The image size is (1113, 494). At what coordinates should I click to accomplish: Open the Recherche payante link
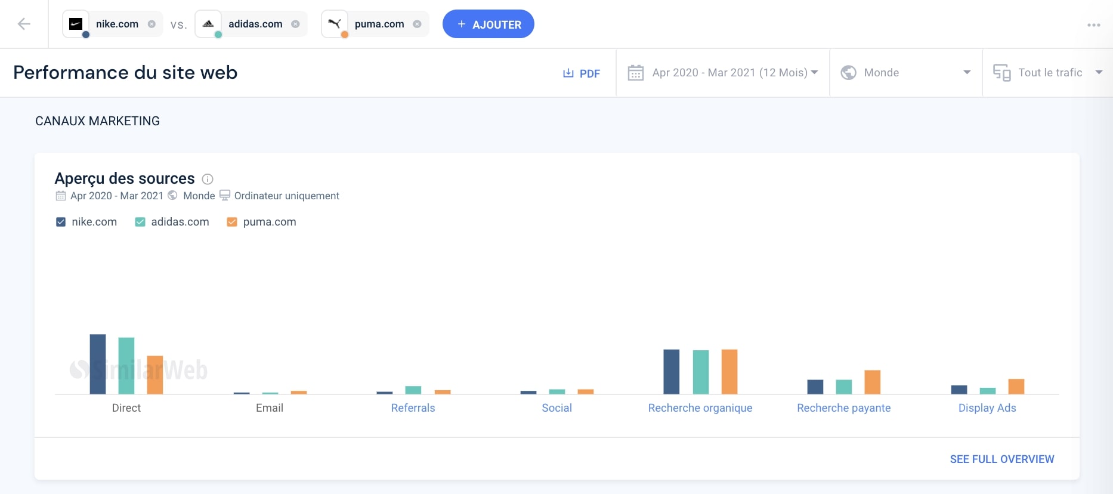tap(844, 408)
